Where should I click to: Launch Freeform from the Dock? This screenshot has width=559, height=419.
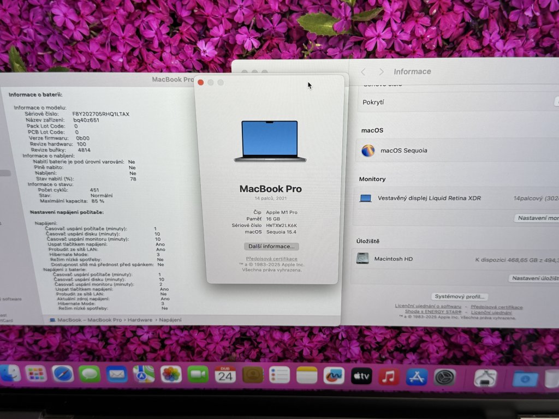pos(334,376)
